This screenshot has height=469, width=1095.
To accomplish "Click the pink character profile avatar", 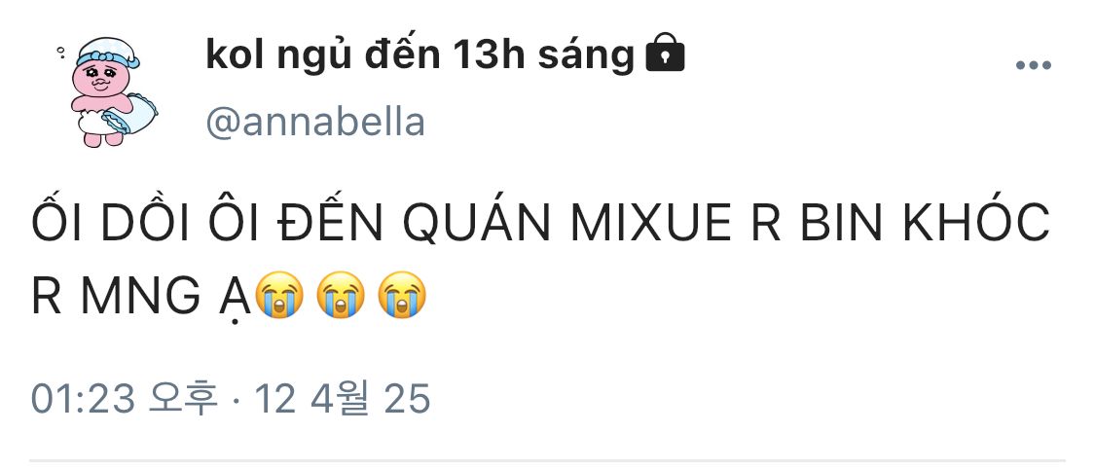I will [x=107, y=91].
